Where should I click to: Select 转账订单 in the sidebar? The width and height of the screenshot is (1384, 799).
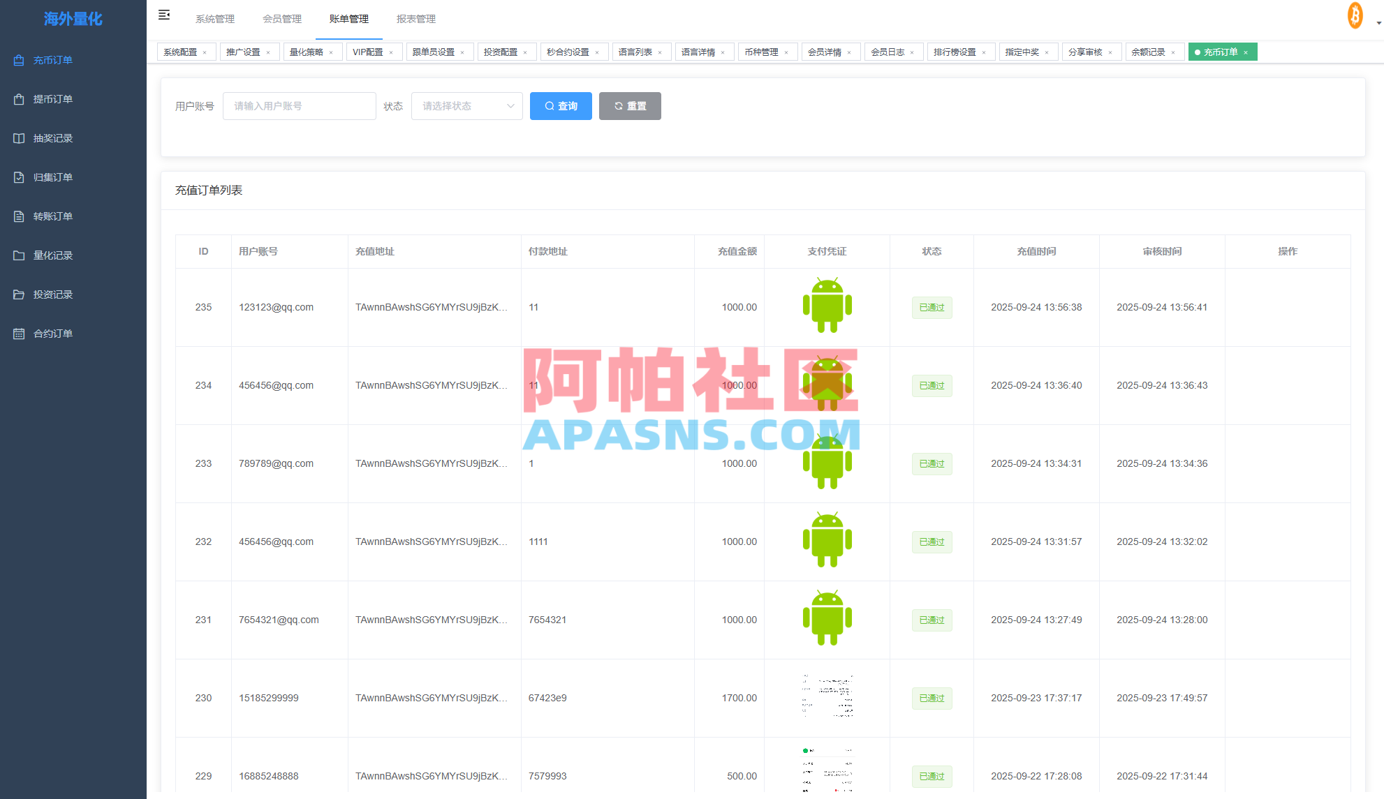(x=52, y=216)
